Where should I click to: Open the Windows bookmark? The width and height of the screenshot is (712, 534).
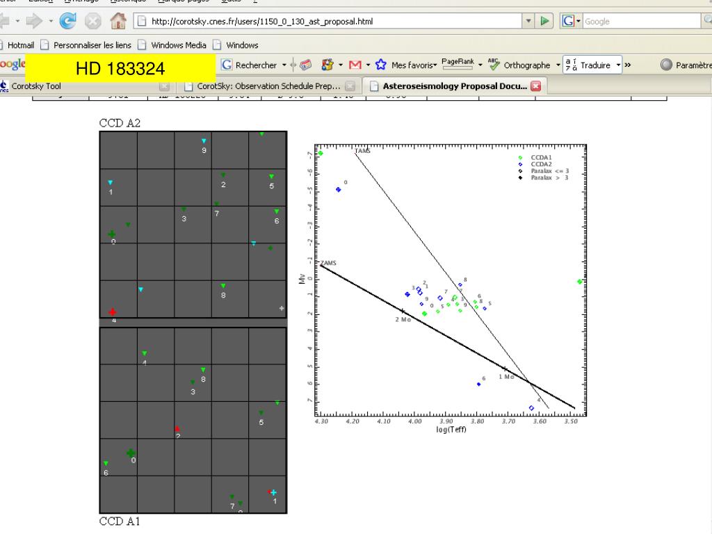[x=236, y=45]
